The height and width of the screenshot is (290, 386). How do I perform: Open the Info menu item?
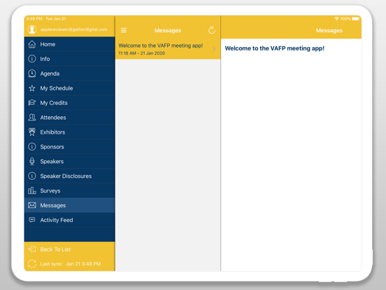pos(70,59)
